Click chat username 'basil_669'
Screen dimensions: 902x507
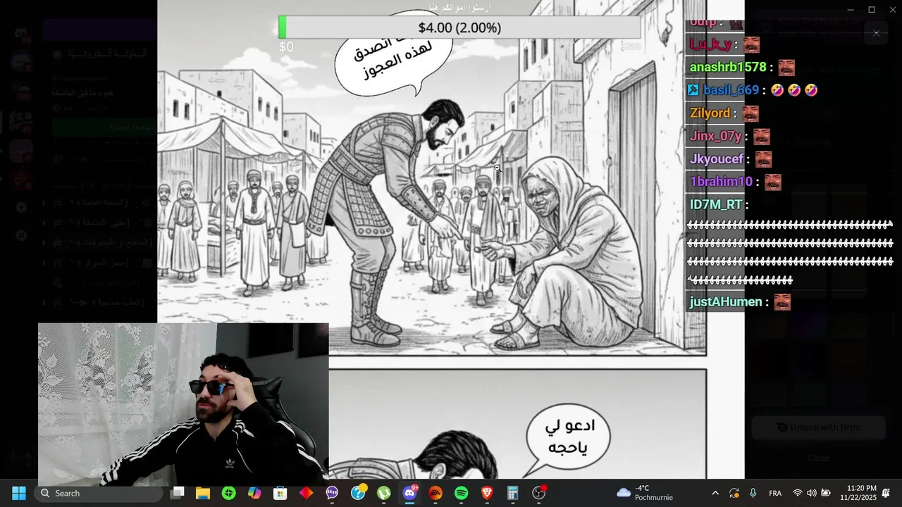click(731, 90)
